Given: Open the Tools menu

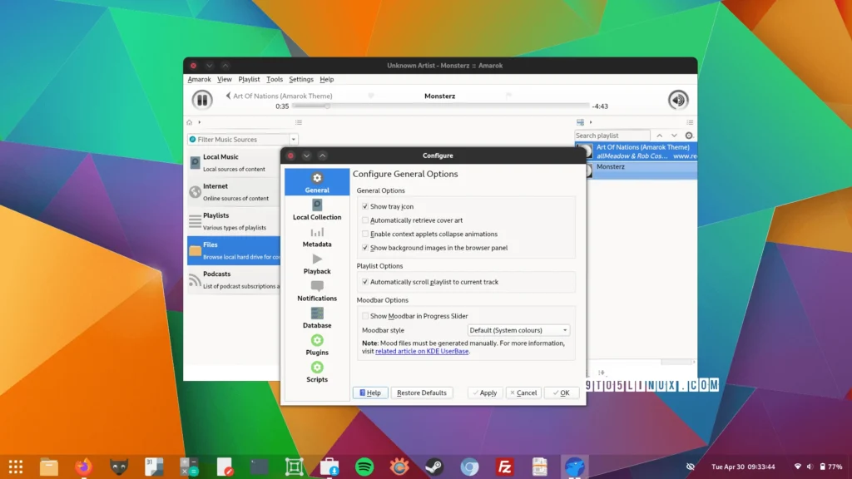Looking at the screenshot, I should coord(275,79).
